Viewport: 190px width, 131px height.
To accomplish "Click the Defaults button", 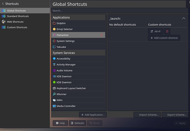I will pos(77,123).
